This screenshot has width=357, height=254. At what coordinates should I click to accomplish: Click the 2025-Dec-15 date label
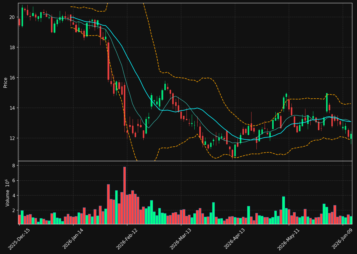tap(19, 239)
